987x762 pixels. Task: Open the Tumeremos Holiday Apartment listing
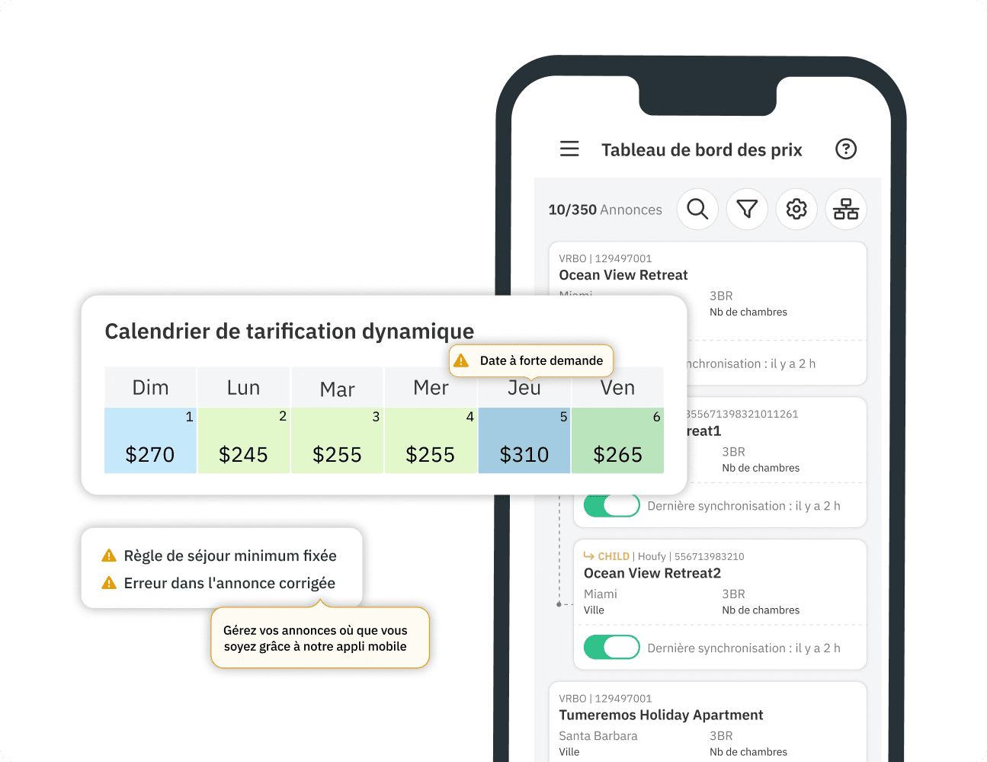(661, 715)
